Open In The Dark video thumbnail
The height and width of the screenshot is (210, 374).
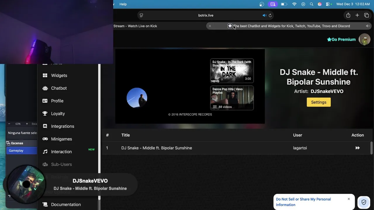232,71
